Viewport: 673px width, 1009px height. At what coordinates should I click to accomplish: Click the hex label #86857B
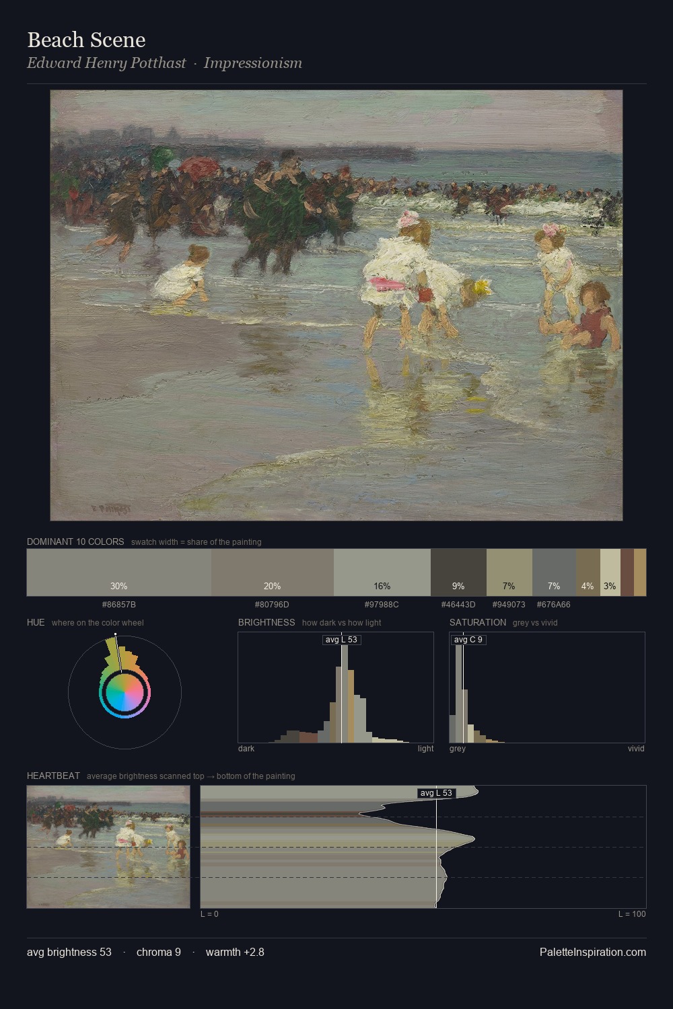[119, 605]
